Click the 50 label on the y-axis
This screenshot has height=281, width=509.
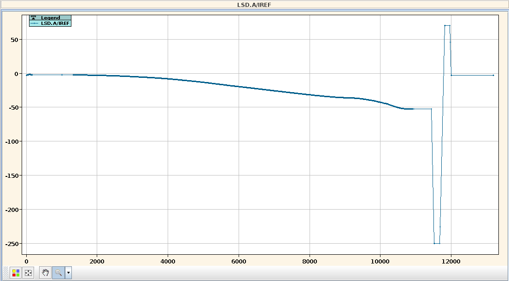(15, 40)
